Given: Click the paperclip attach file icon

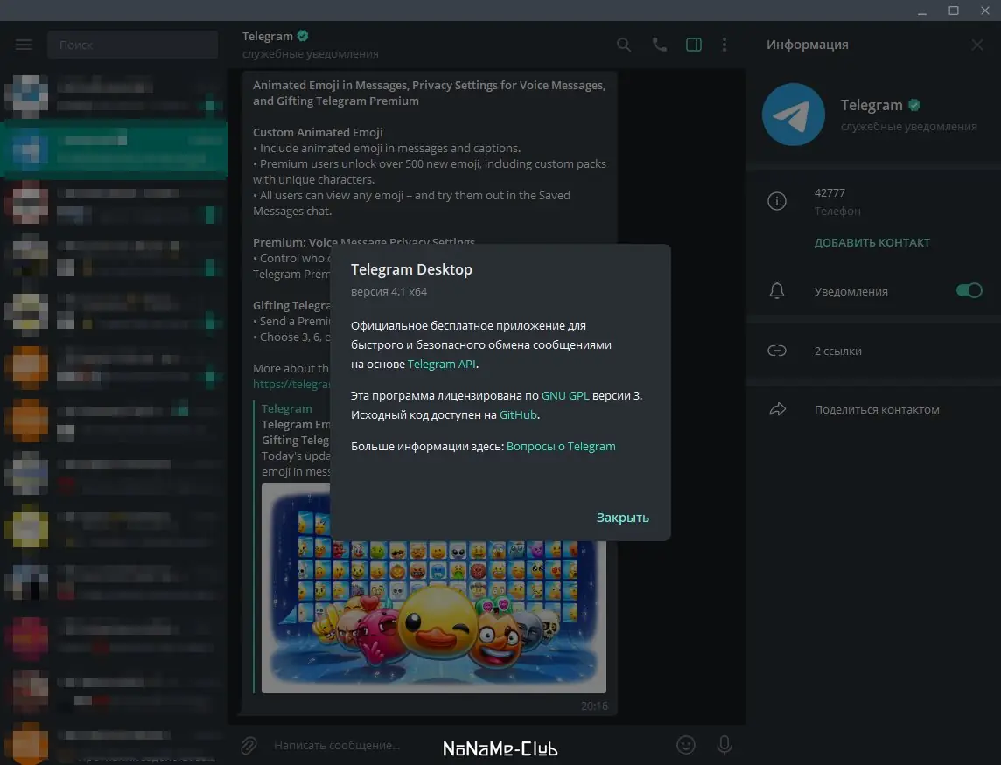Looking at the screenshot, I should 248,745.
